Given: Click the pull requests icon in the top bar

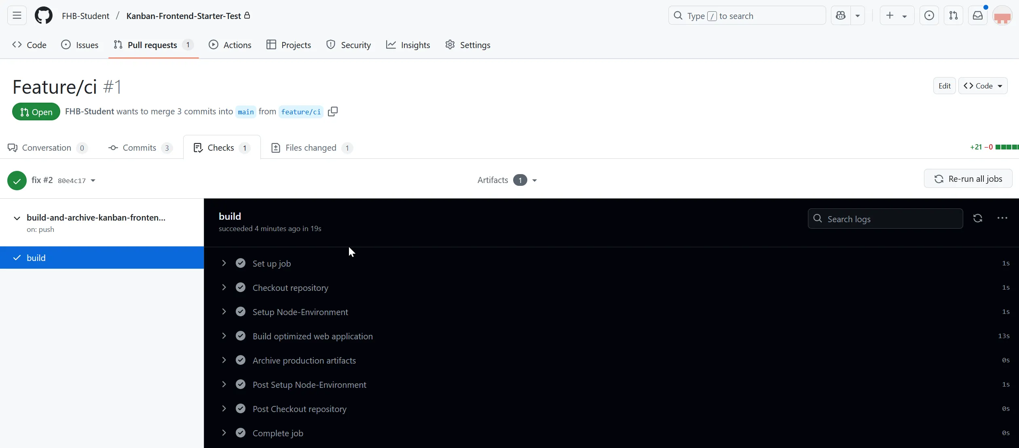Looking at the screenshot, I should [953, 15].
